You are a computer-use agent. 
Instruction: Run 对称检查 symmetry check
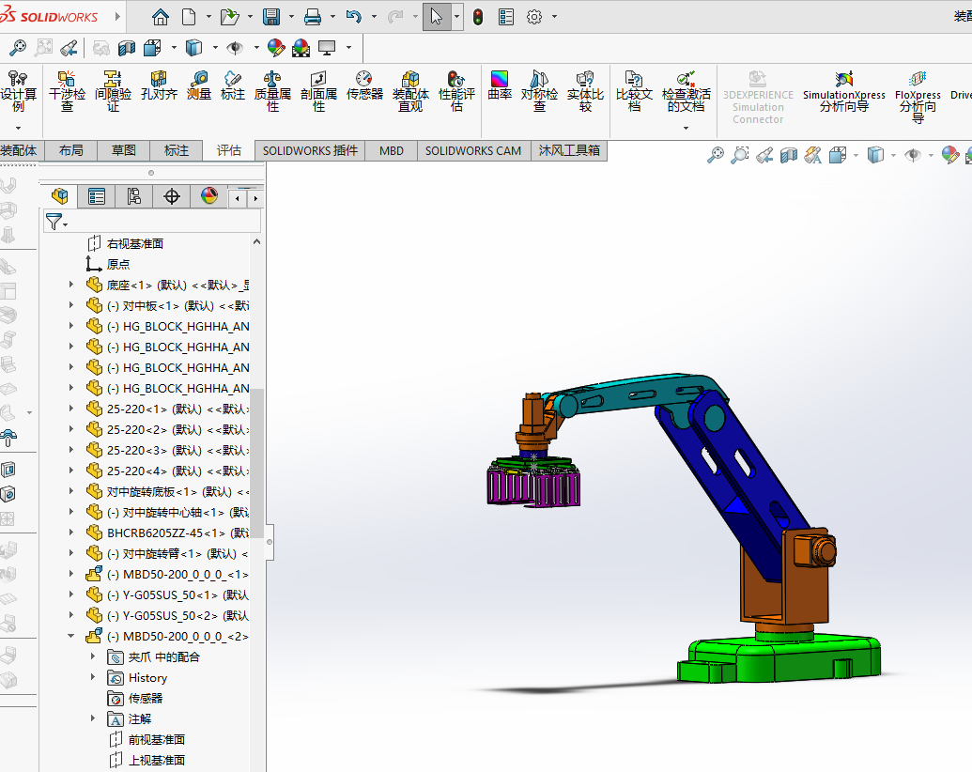(539, 92)
